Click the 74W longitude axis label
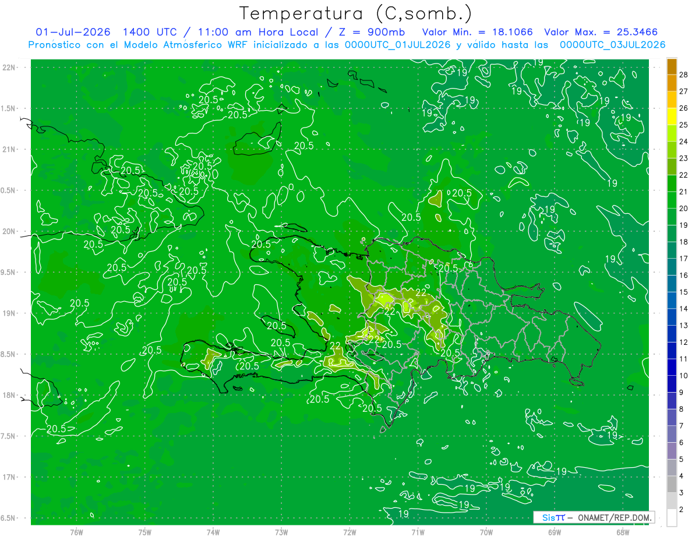Screen dimensions: 699x540 coord(213,532)
